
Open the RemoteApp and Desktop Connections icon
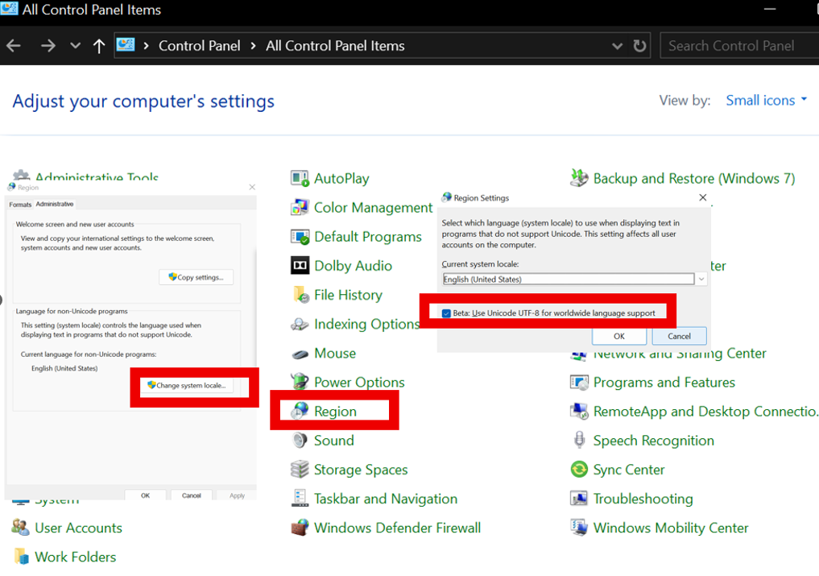click(x=579, y=412)
